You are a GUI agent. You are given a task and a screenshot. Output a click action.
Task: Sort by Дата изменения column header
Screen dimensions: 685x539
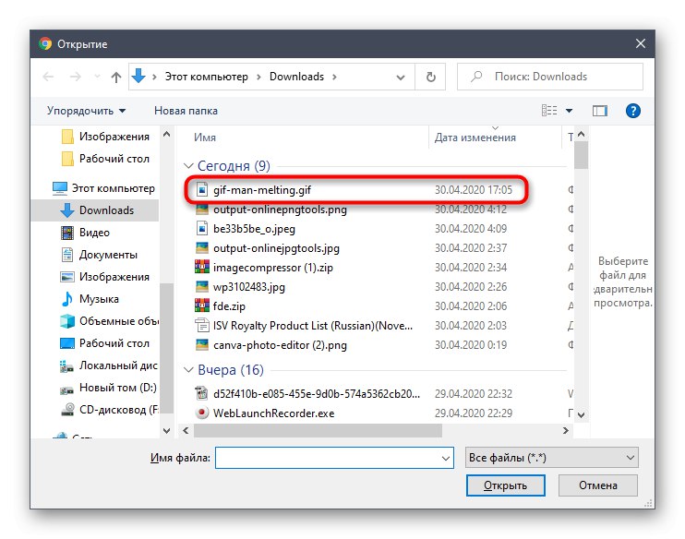click(x=475, y=138)
